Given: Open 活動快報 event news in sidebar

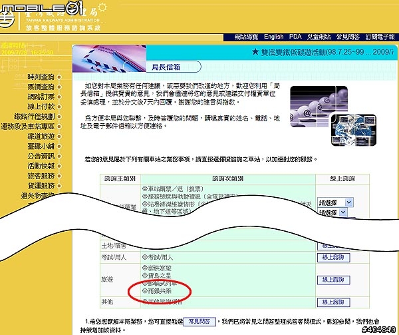Looking at the screenshot, I should [41, 166].
